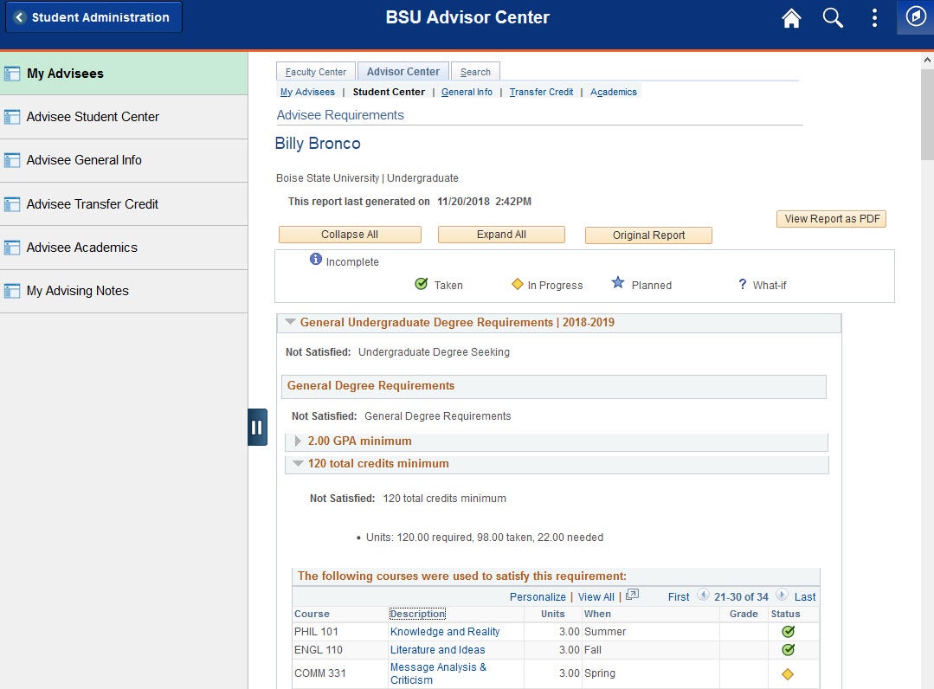Click the Advisee General Info sidebar icon
The height and width of the screenshot is (689, 934).
click(x=12, y=160)
